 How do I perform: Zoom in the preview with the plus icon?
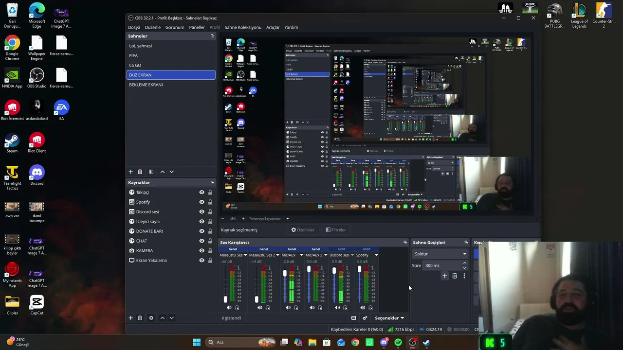(x=243, y=218)
